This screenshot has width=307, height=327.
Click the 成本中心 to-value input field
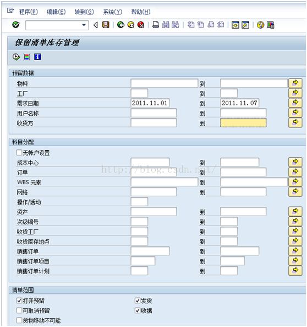pos(239,162)
